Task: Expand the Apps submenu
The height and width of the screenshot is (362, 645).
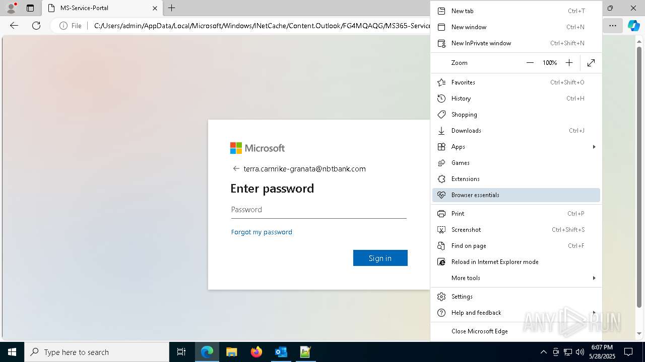Action: pyautogui.click(x=516, y=147)
